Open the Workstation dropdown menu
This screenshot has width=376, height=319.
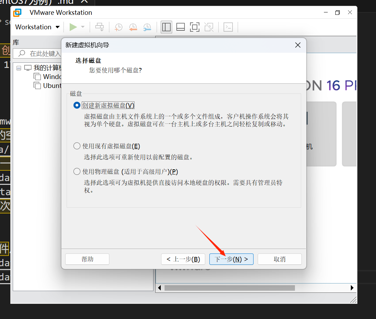point(37,27)
